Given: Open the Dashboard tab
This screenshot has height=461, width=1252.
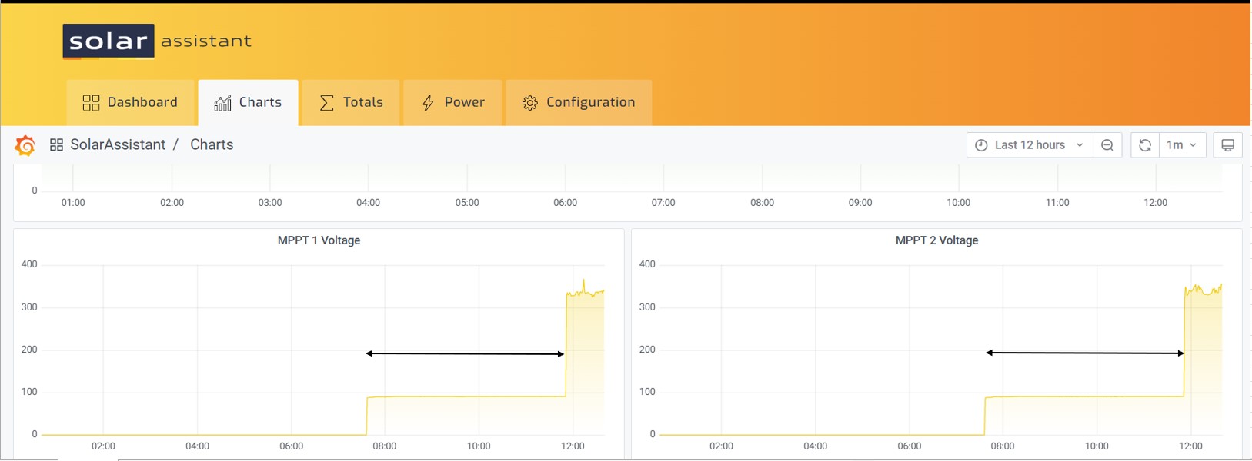Looking at the screenshot, I should click(130, 102).
